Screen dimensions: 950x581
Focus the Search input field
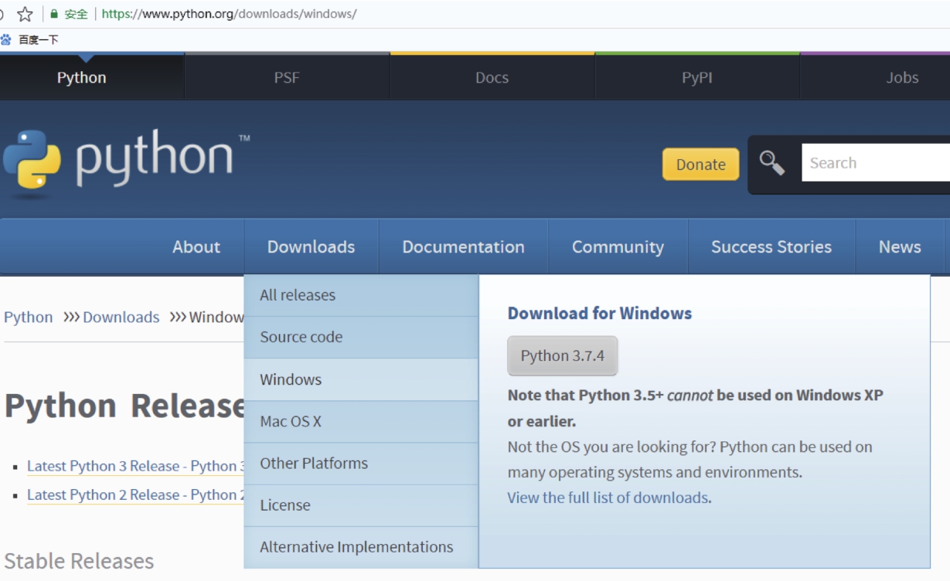pyautogui.click(x=876, y=163)
